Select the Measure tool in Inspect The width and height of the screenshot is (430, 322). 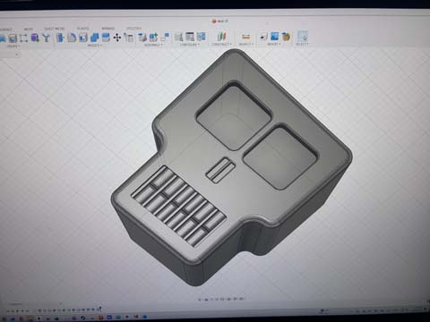coord(245,37)
